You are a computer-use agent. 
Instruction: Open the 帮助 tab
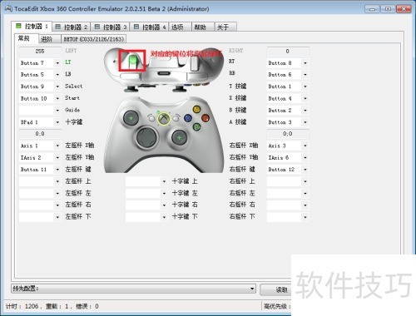click(202, 27)
